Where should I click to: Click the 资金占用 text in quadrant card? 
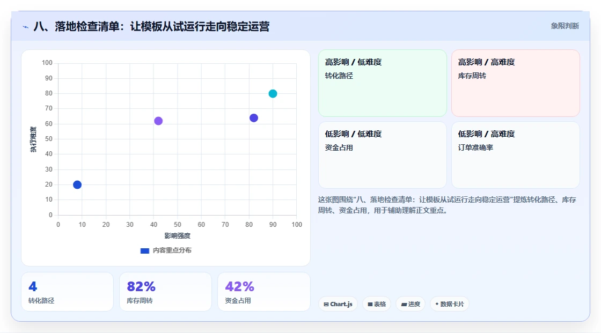[x=339, y=147]
